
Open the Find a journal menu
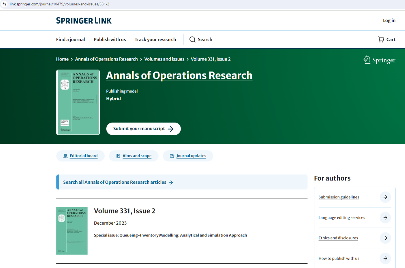coord(70,39)
